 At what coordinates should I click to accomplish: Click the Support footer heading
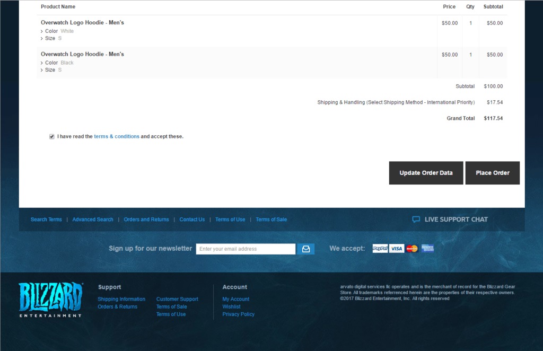click(x=109, y=287)
